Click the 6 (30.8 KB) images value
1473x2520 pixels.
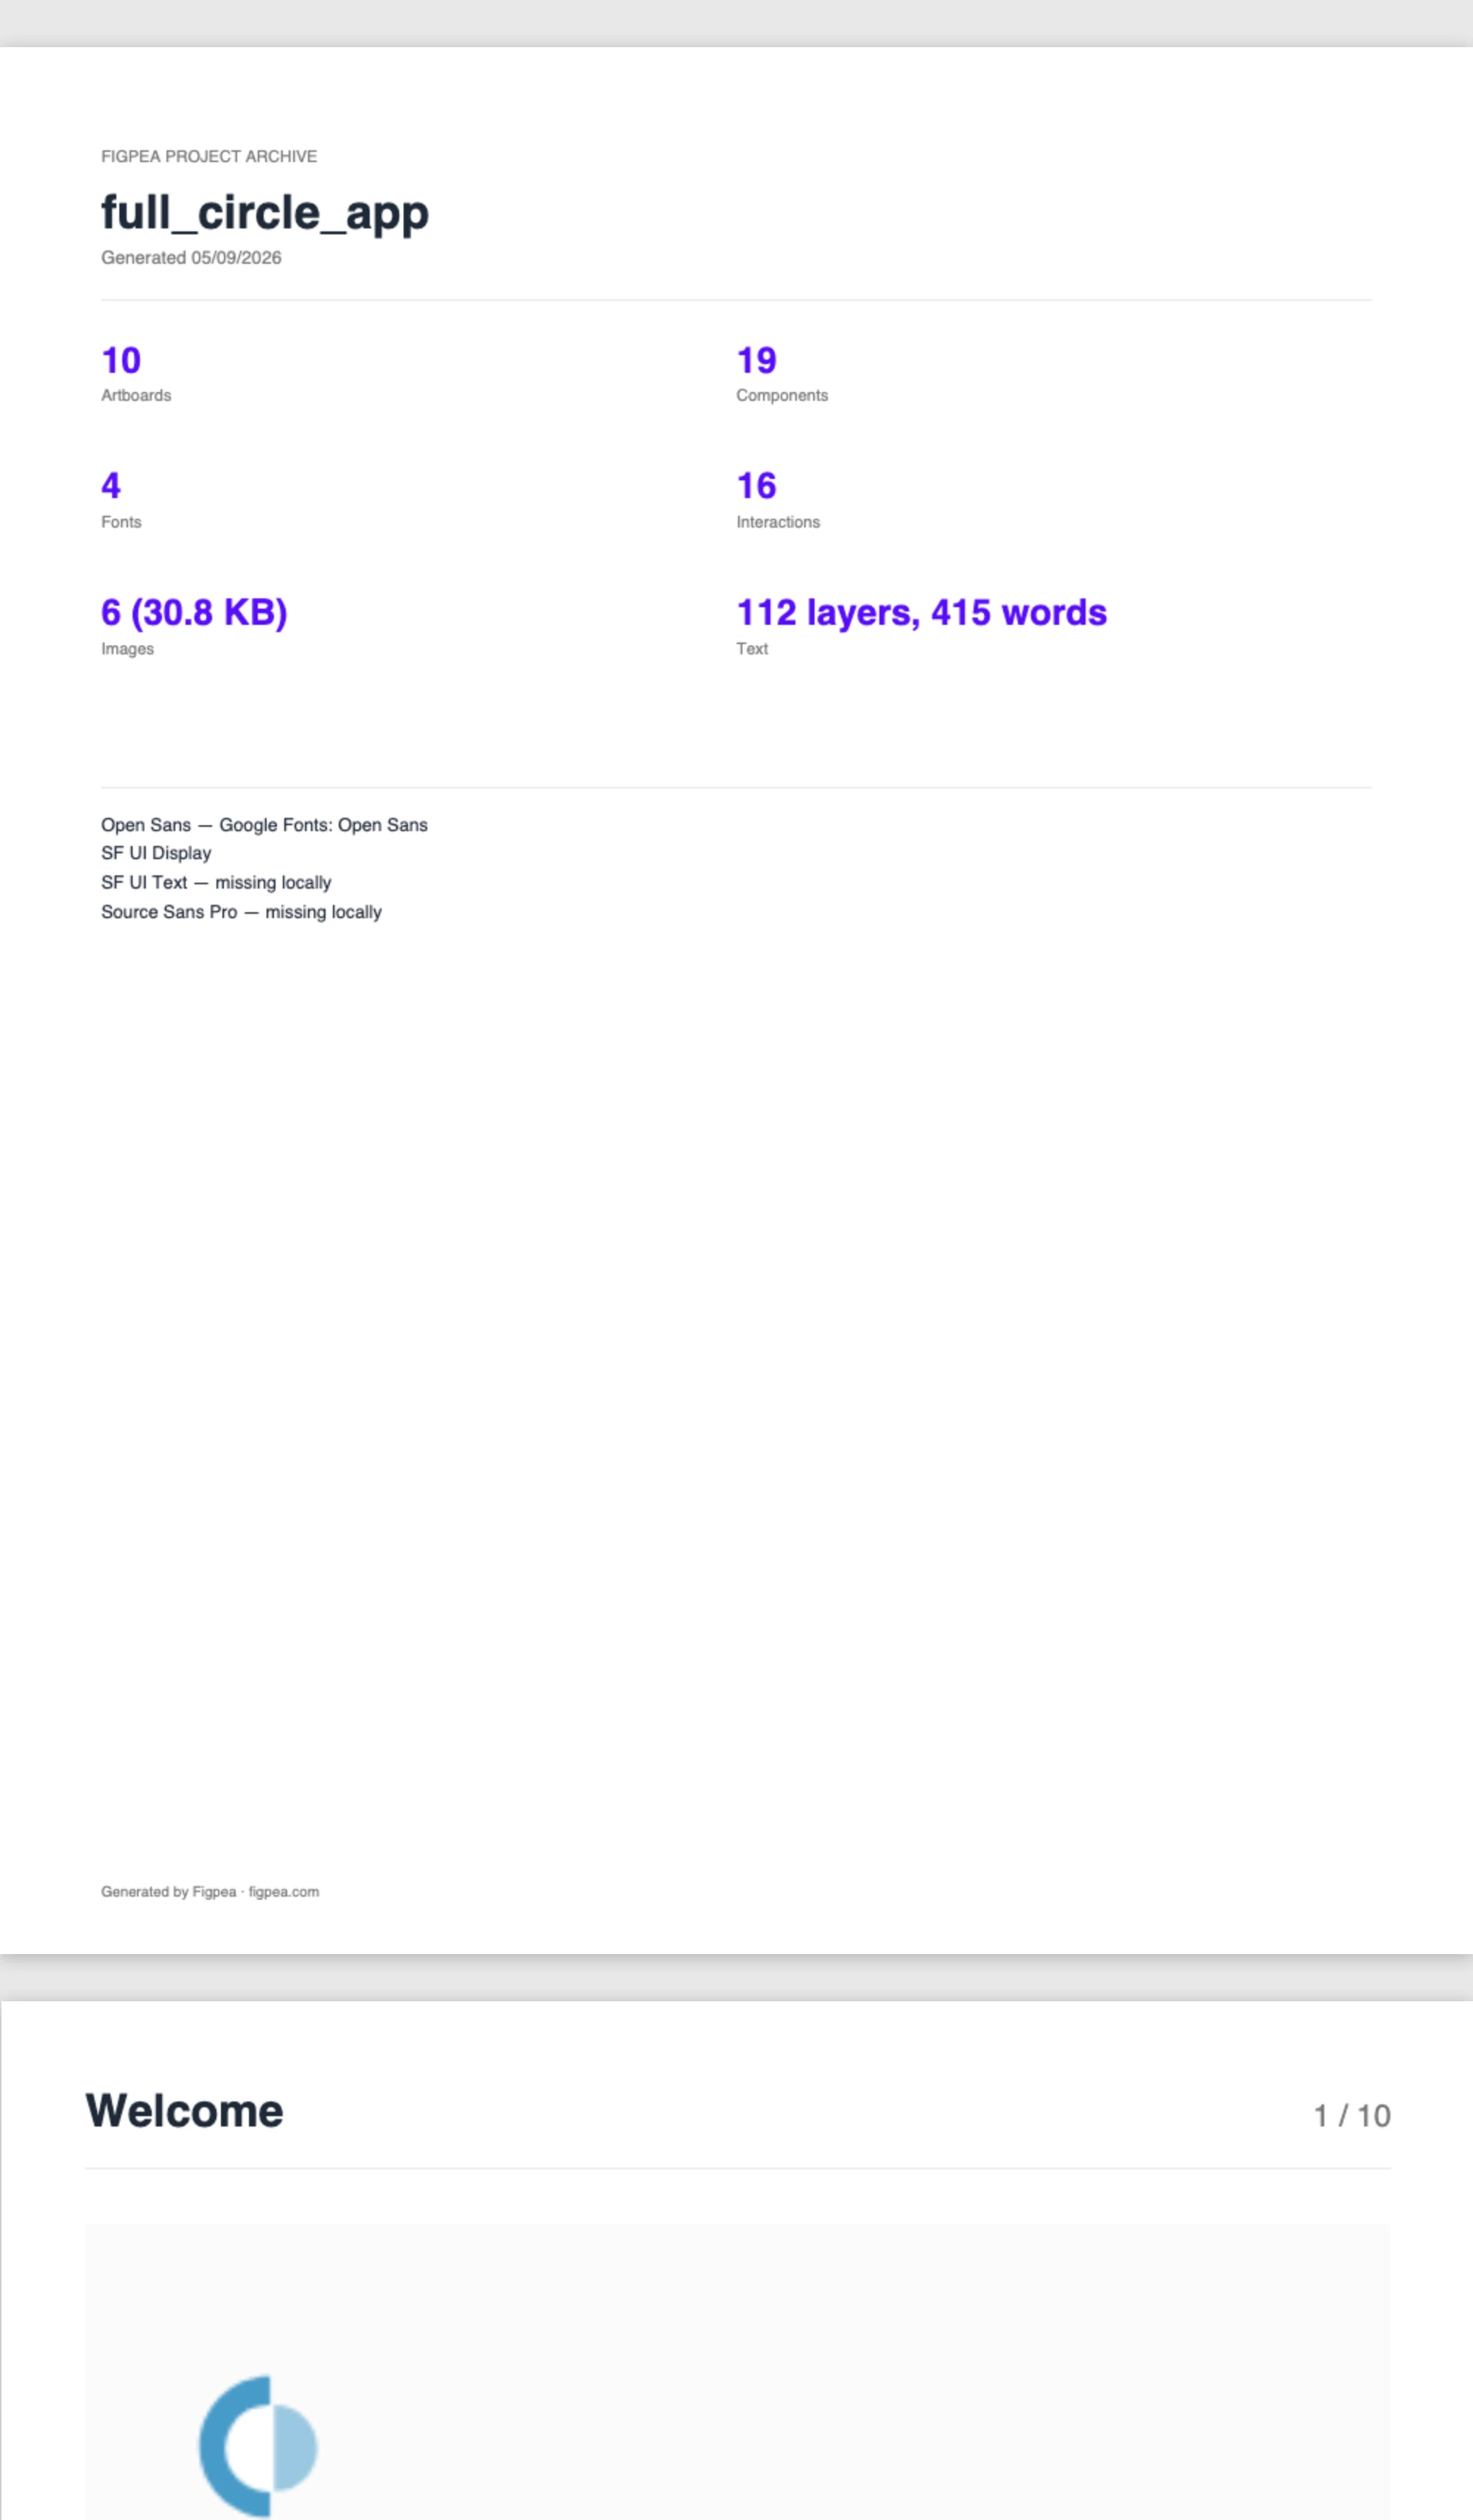click(194, 612)
